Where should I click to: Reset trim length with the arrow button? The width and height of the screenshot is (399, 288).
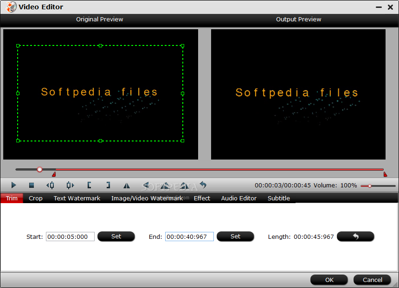pyautogui.click(x=355, y=237)
